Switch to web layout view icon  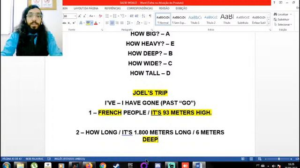[x=260, y=159]
